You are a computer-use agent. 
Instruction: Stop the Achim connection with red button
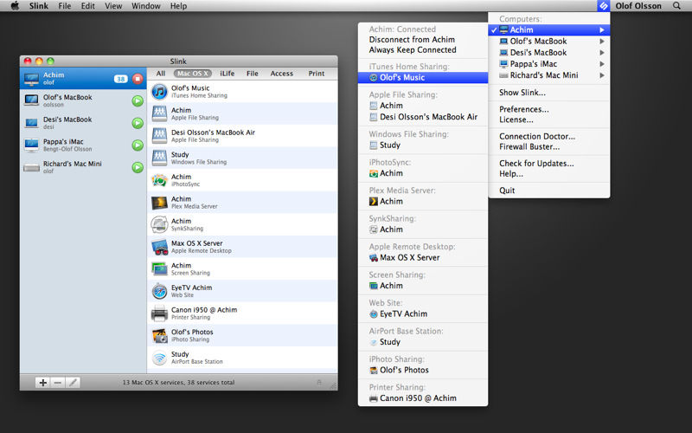pyautogui.click(x=138, y=79)
